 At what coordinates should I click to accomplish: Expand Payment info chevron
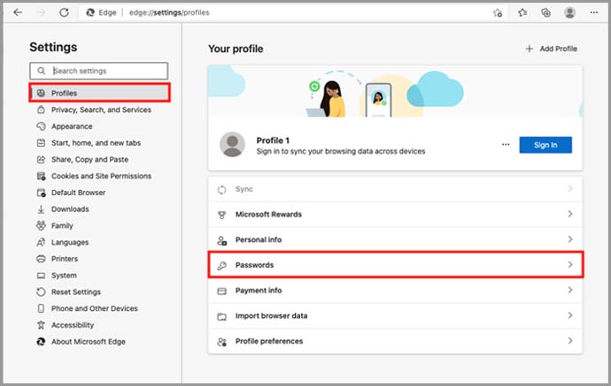pyautogui.click(x=570, y=290)
